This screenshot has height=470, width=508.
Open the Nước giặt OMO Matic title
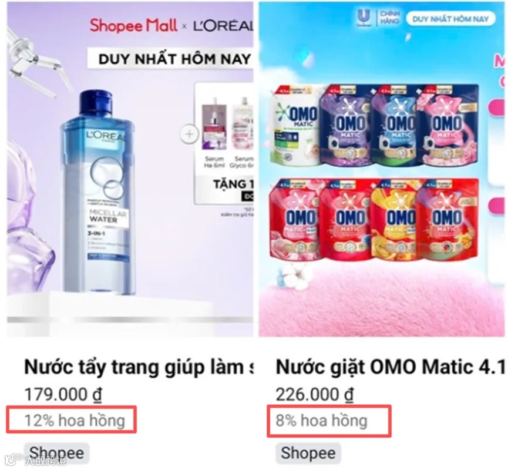coord(390,368)
